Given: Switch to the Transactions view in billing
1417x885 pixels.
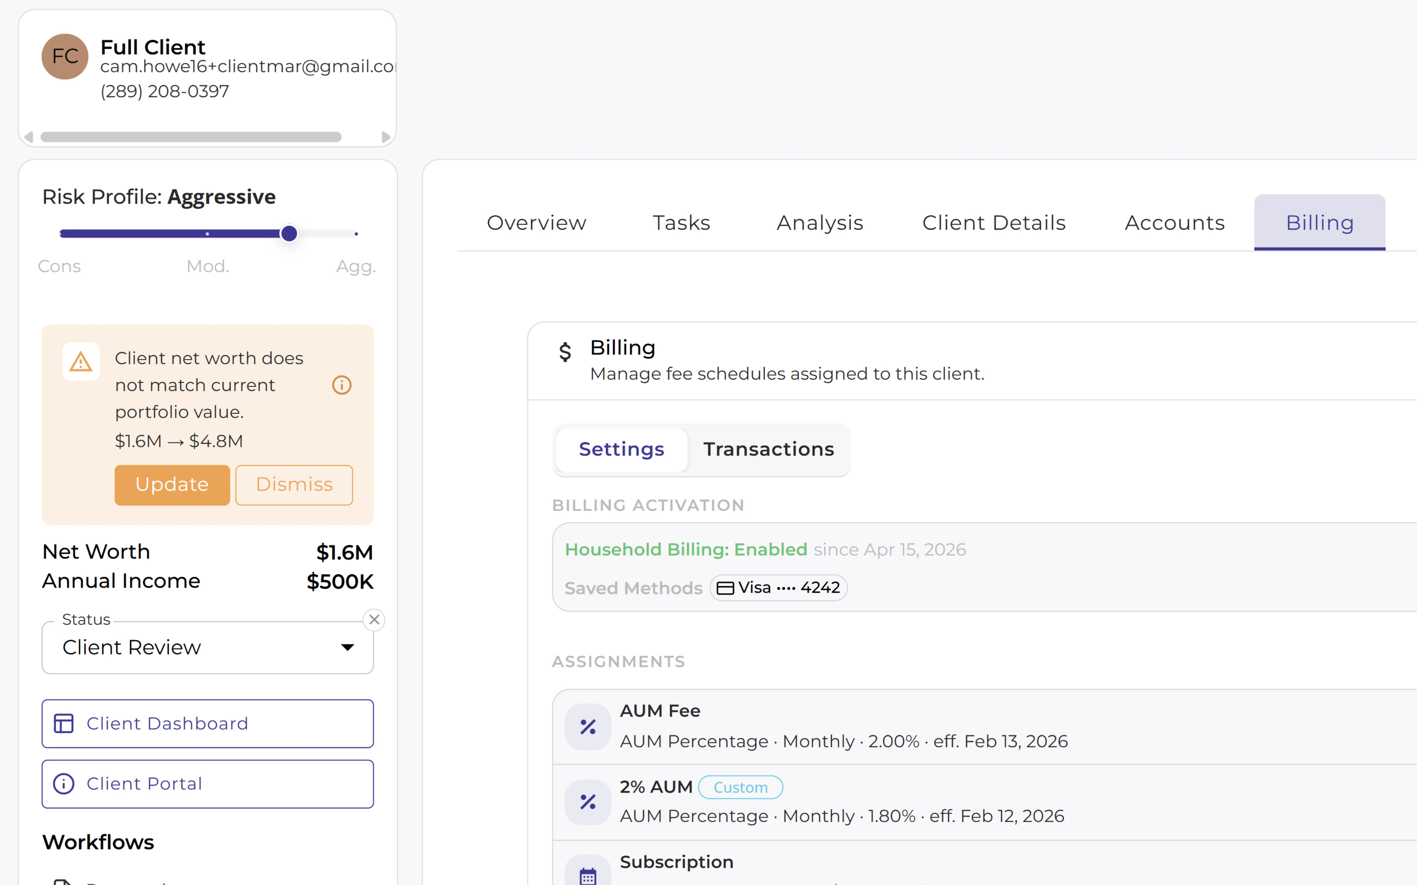Looking at the screenshot, I should [769, 449].
